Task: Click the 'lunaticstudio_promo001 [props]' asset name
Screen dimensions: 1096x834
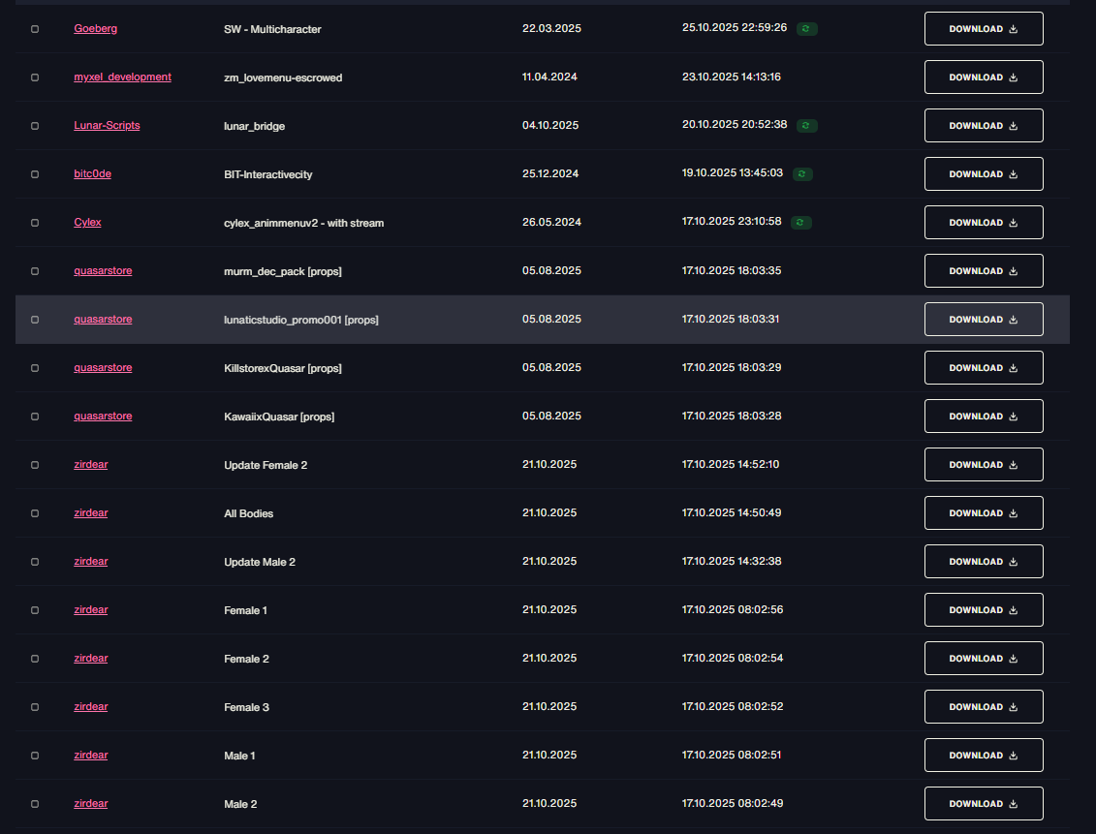Action: 301,320
